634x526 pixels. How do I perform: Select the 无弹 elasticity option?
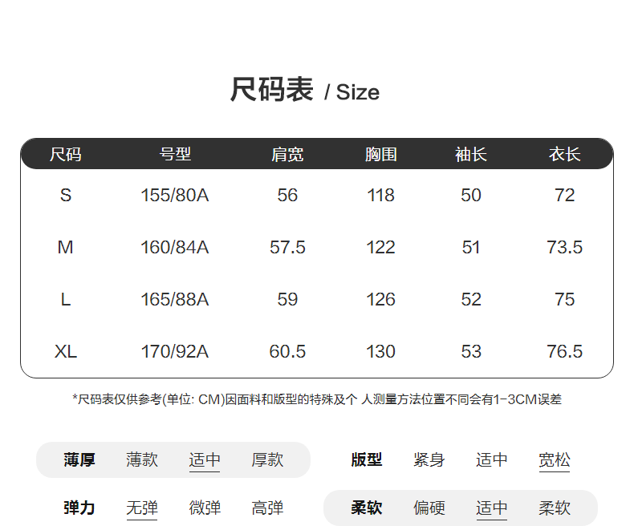pyautogui.click(x=142, y=508)
